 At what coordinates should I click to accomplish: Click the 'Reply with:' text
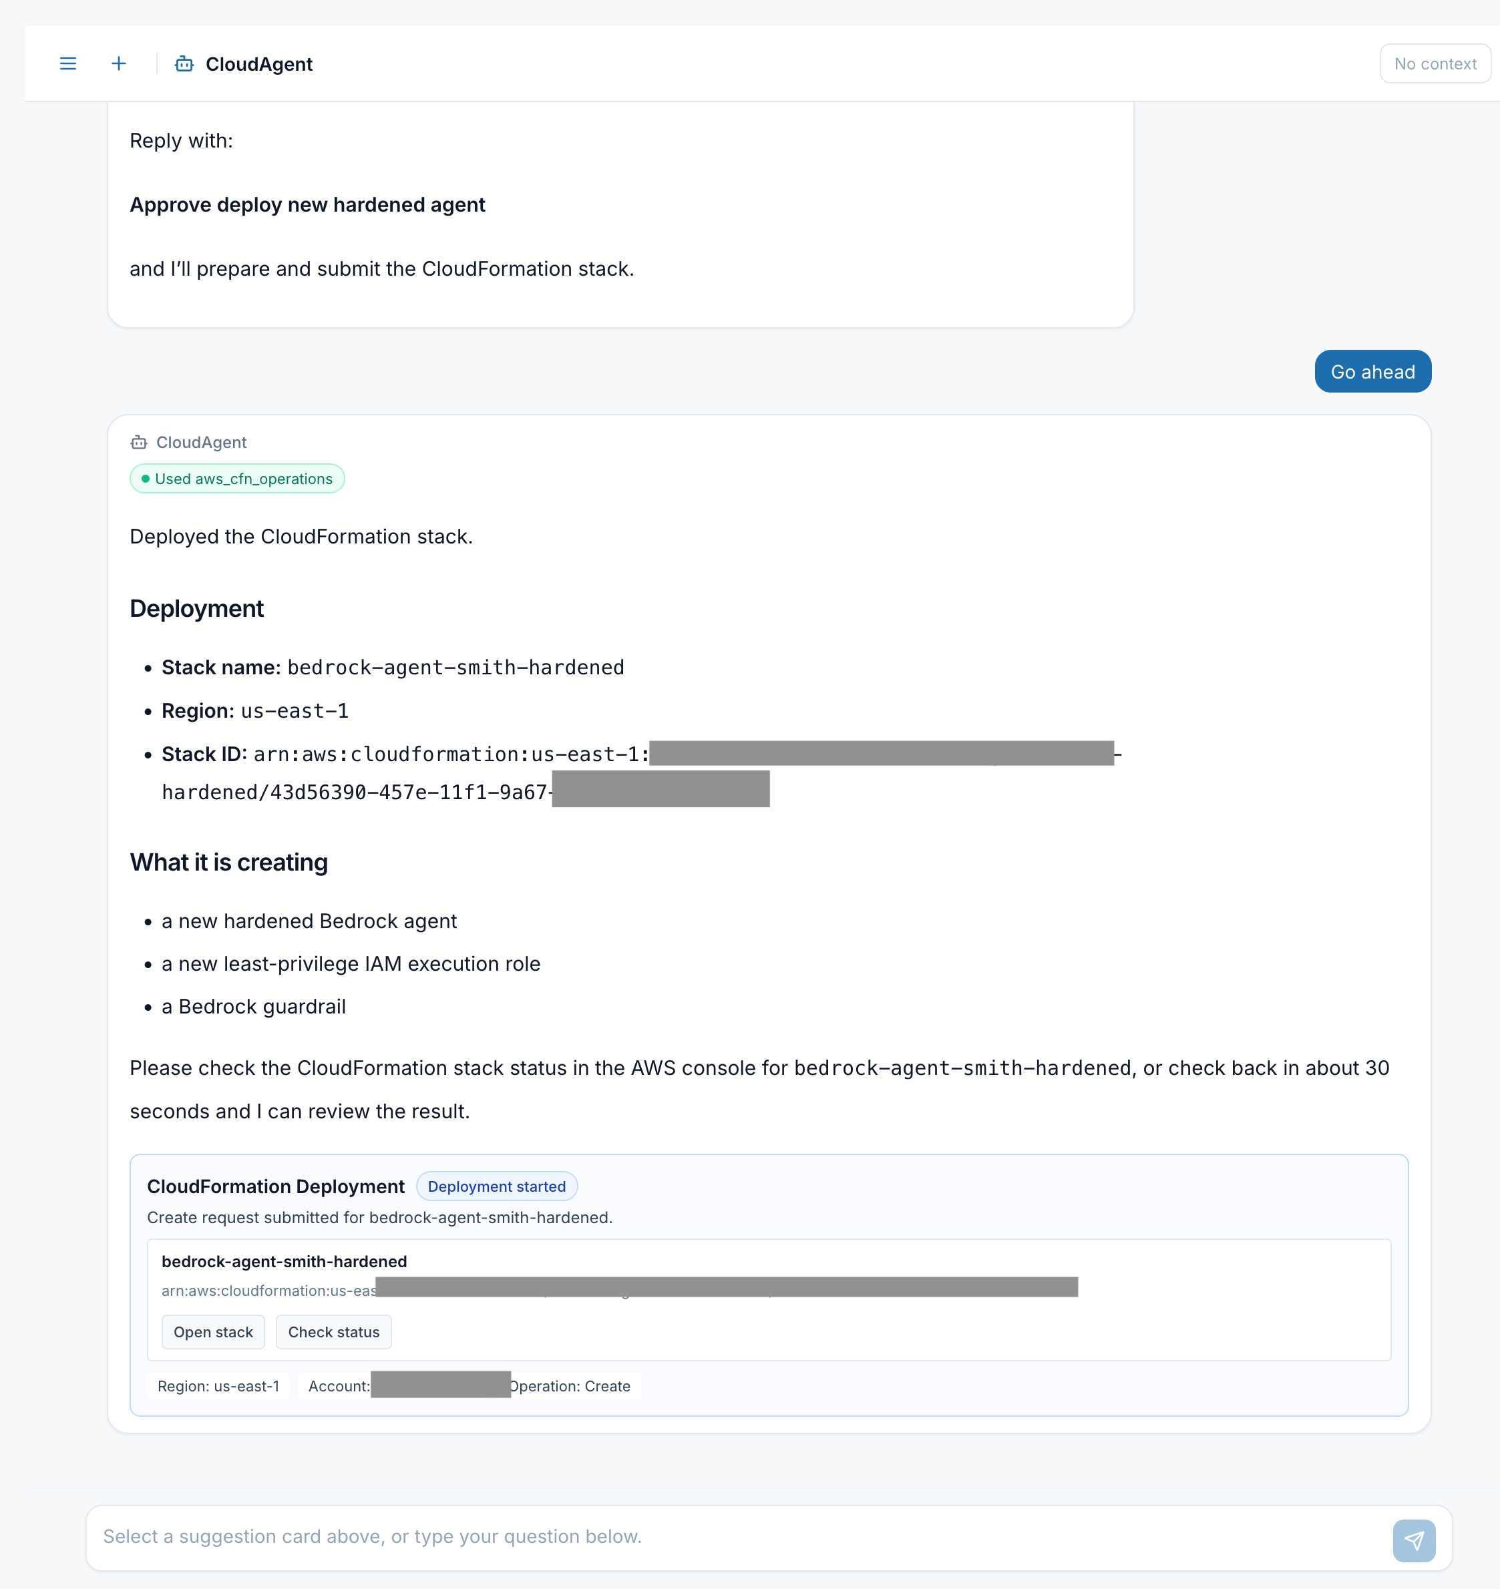coord(182,141)
